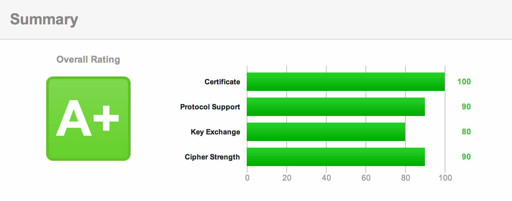512x201 pixels.
Task: Select the Key Exchange label
Action: point(215,132)
